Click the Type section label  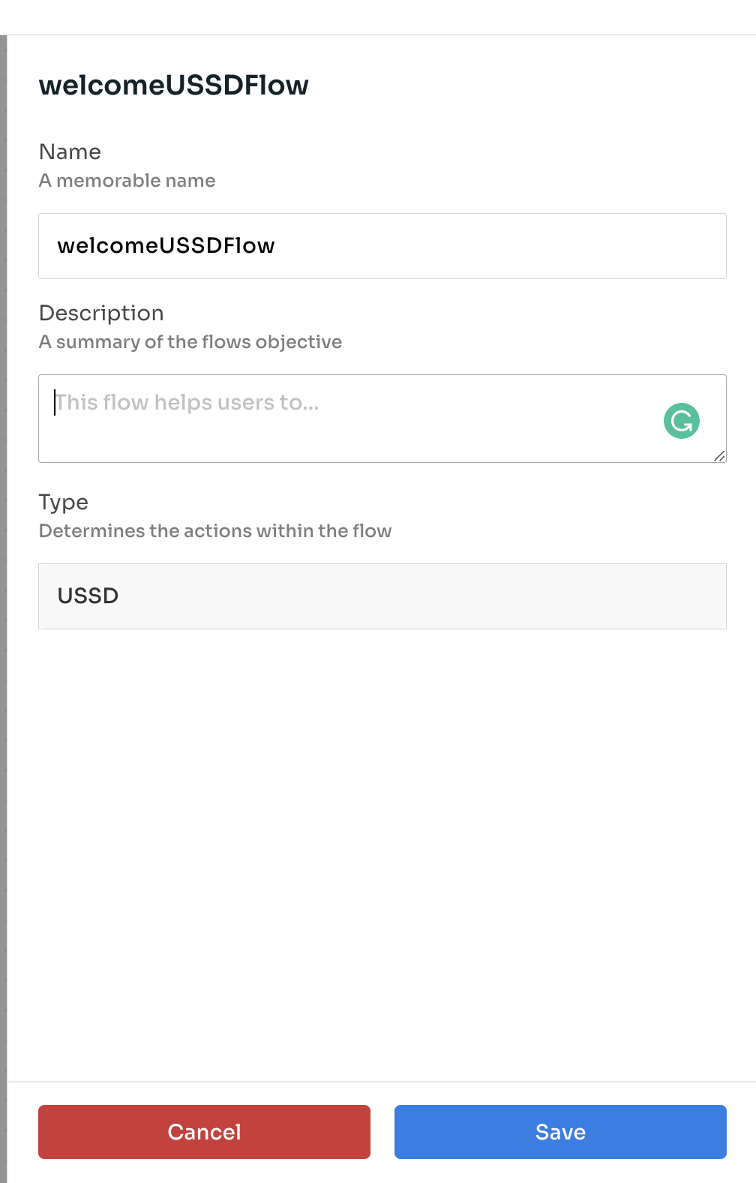63,502
